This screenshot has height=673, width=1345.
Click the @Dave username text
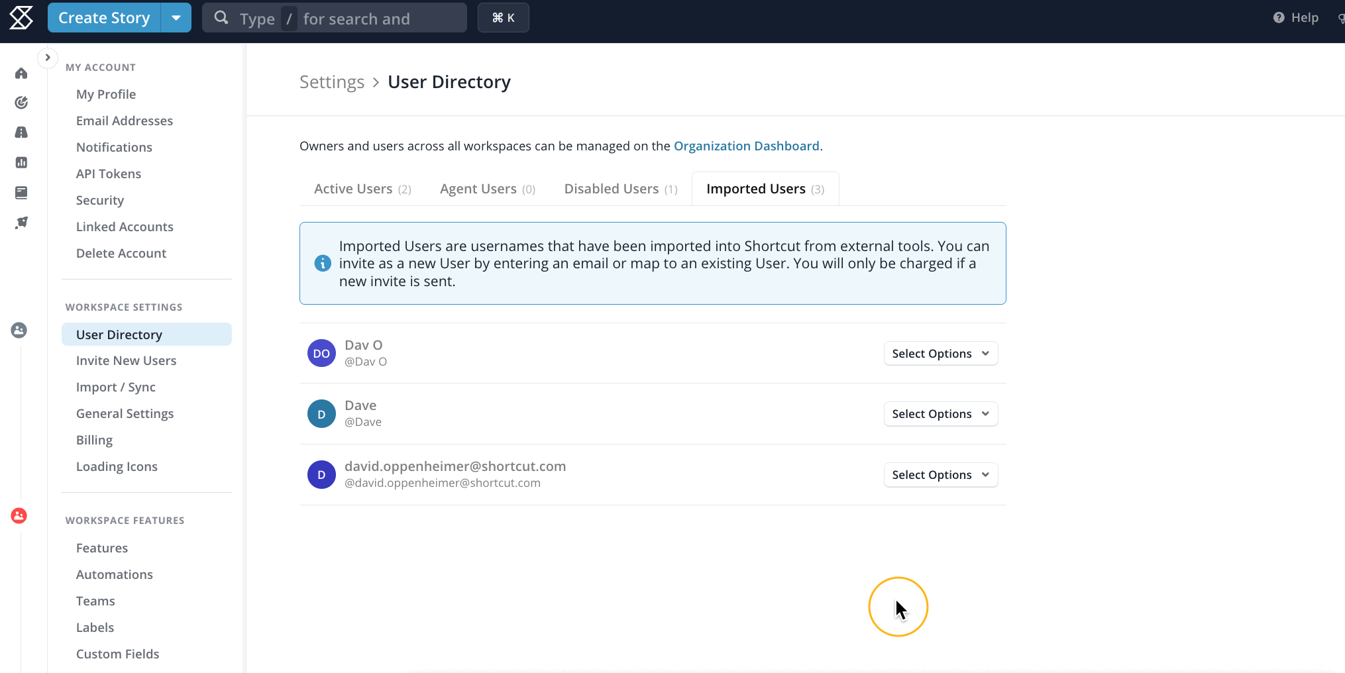(x=363, y=422)
